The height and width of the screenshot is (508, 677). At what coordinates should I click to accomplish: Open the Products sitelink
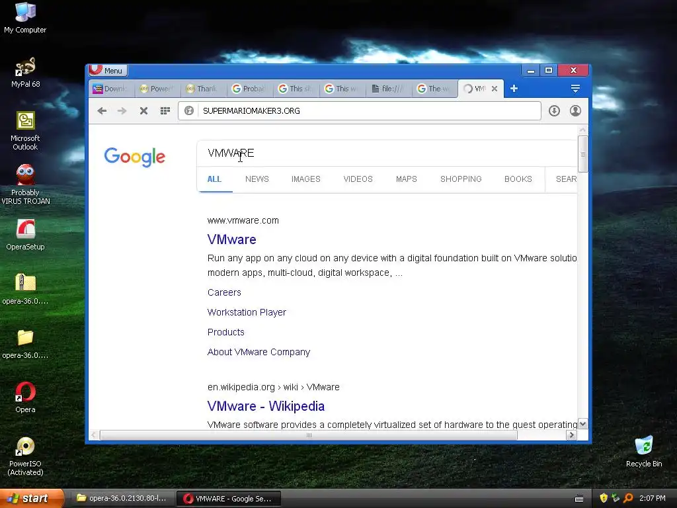point(226,332)
